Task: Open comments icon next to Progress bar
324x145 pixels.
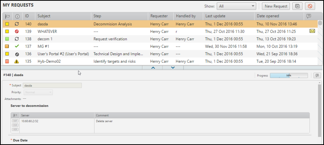Action: click(317, 75)
